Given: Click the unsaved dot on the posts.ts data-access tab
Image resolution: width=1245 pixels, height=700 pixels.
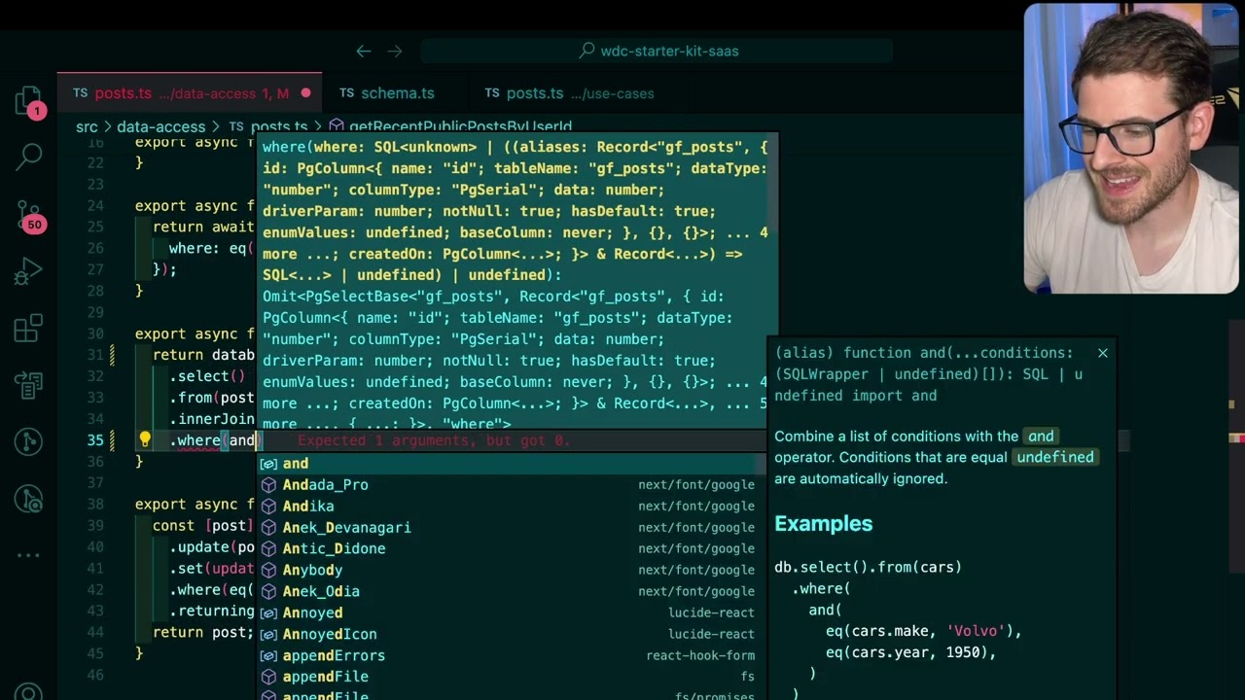Looking at the screenshot, I should pos(305,93).
